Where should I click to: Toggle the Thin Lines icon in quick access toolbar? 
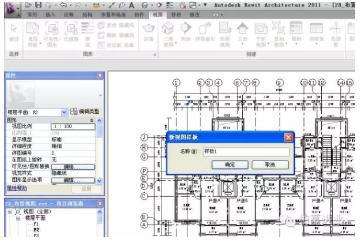[170, 5]
